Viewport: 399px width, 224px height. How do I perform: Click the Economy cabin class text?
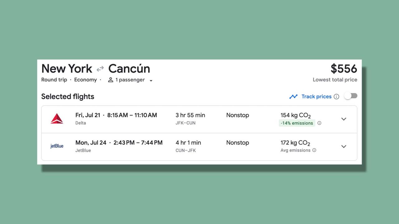[x=85, y=80]
